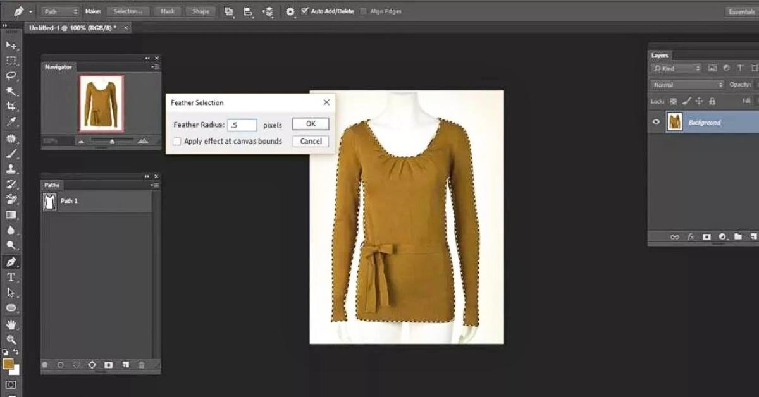
Task: Create new group folder icon
Action: (x=738, y=237)
